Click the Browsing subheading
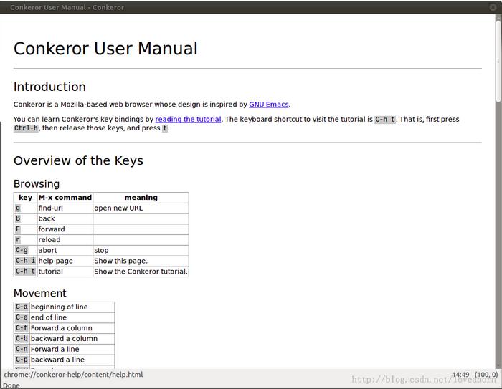502x389 pixels. (x=37, y=184)
